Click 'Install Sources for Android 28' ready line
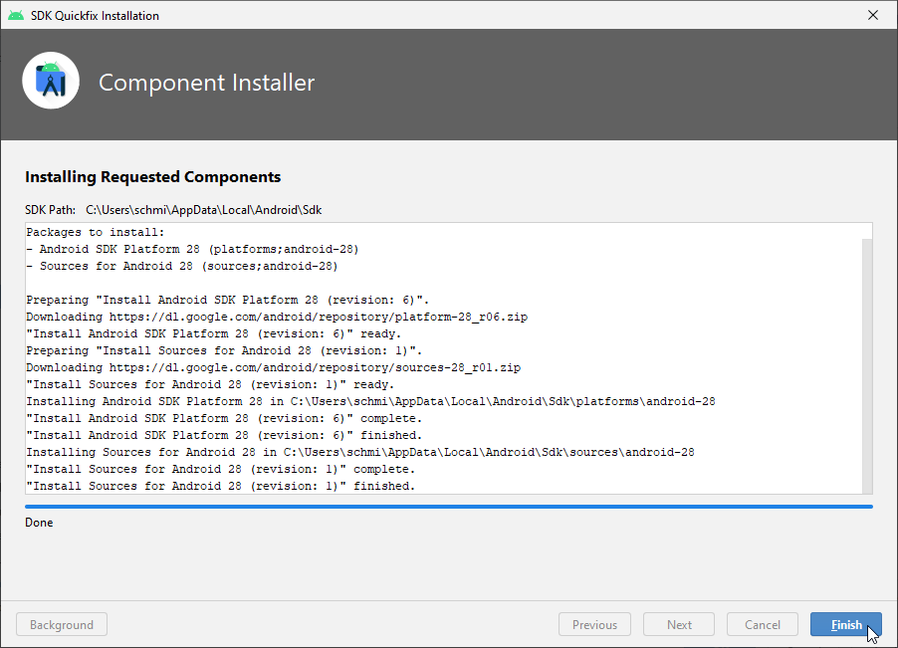Image resolution: width=898 pixels, height=648 pixels. 210,384
